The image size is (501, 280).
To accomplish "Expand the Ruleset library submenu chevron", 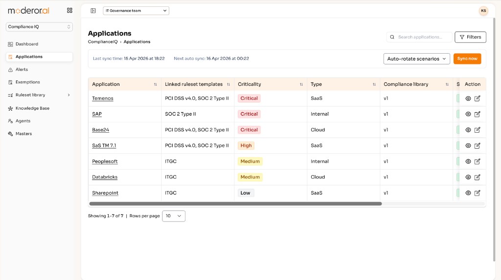I will point(68,95).
